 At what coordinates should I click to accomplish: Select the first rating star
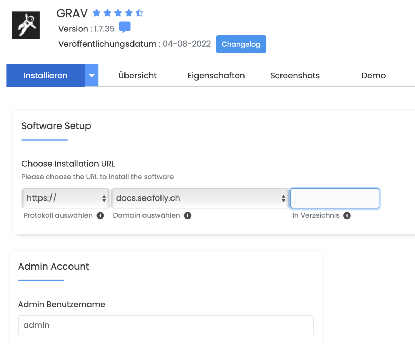click(96, 13)
